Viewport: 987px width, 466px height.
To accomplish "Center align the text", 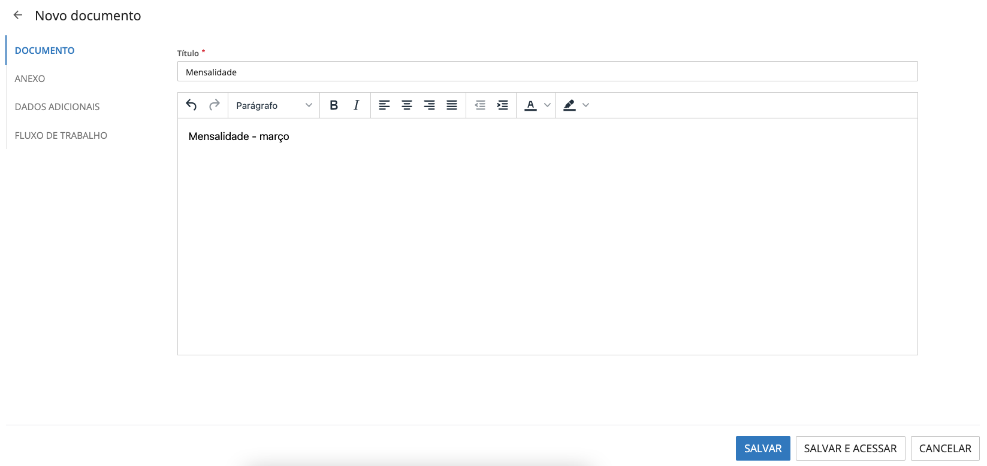I will pos(407,105).
